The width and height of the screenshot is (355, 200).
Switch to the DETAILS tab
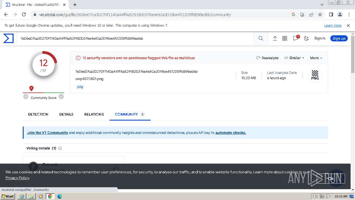(x=66, y=114)
